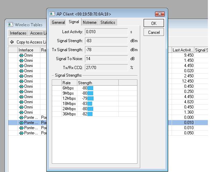The height and width of the screenshot is (172, 221).
Task: Open the Nstreme tab
Action: (89, 22)
